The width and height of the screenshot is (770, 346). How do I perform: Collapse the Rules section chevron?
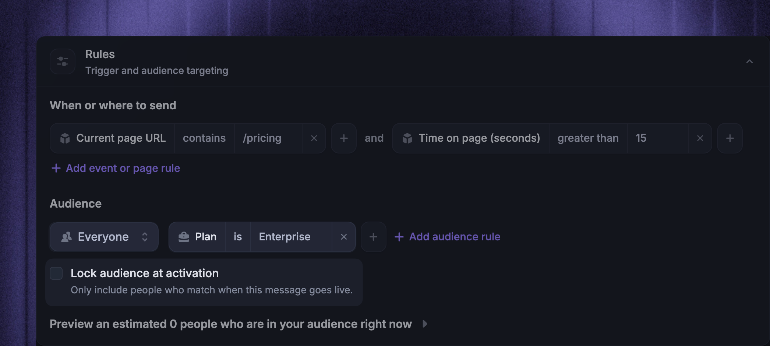[749, 61]
